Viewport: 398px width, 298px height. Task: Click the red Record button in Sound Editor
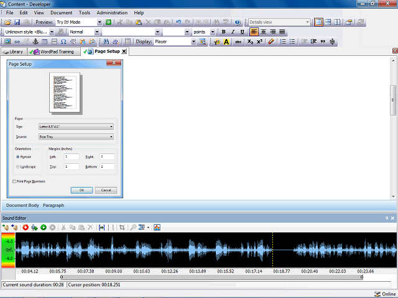25,227
